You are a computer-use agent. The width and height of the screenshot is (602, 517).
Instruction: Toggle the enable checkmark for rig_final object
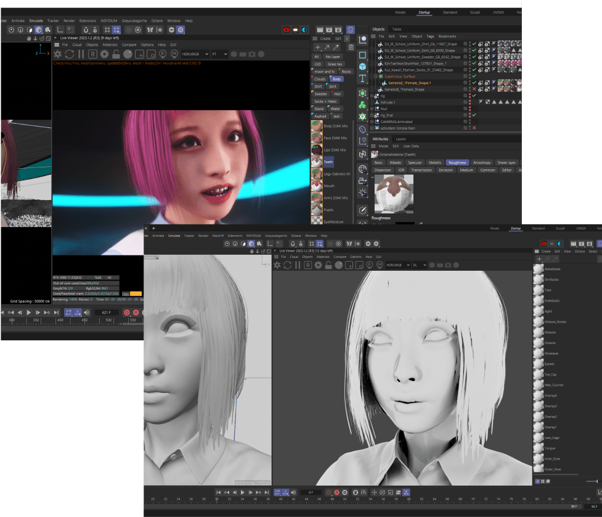pos(474,115)
